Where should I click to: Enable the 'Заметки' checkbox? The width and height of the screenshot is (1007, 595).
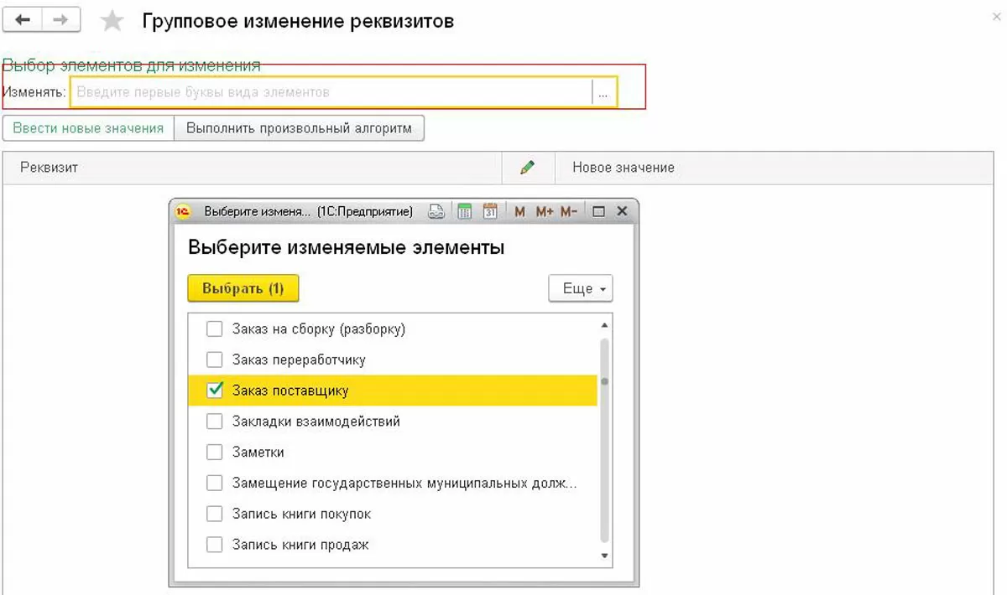tap(215, 453)
